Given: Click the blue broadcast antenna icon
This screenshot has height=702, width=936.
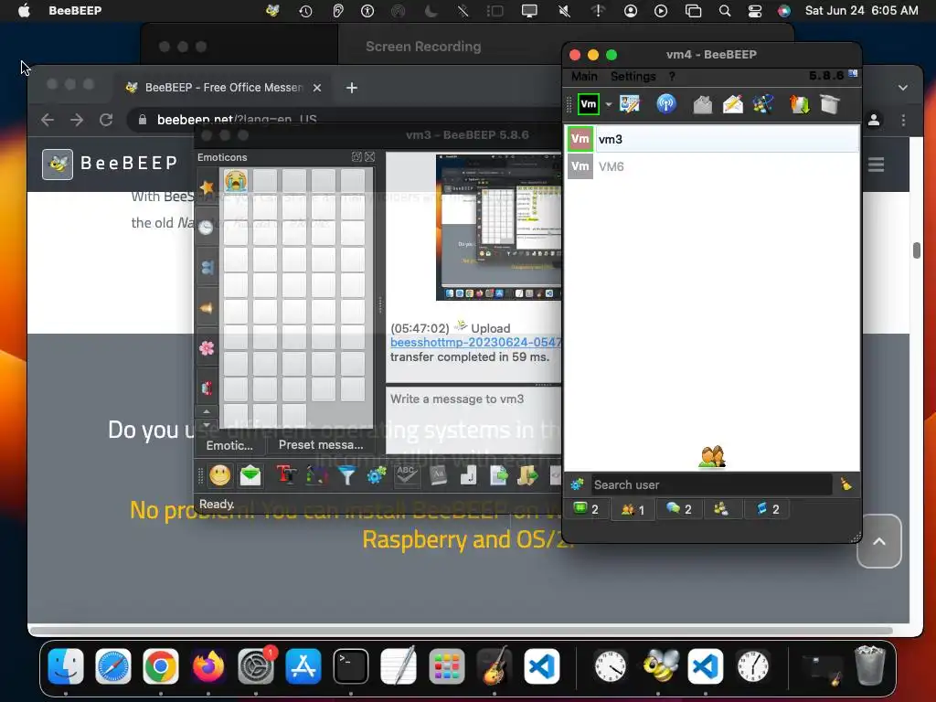Looking at the screenshot, I should 666,104.
